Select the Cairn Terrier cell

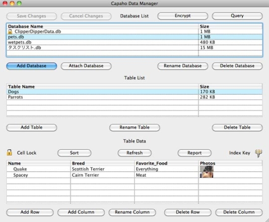tap(103, 175)
